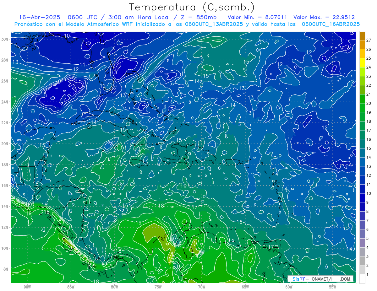This screenshot has height=291, width=377.
Task: Click the '22N' latitude axis label
Action: [x=5, y=123]
